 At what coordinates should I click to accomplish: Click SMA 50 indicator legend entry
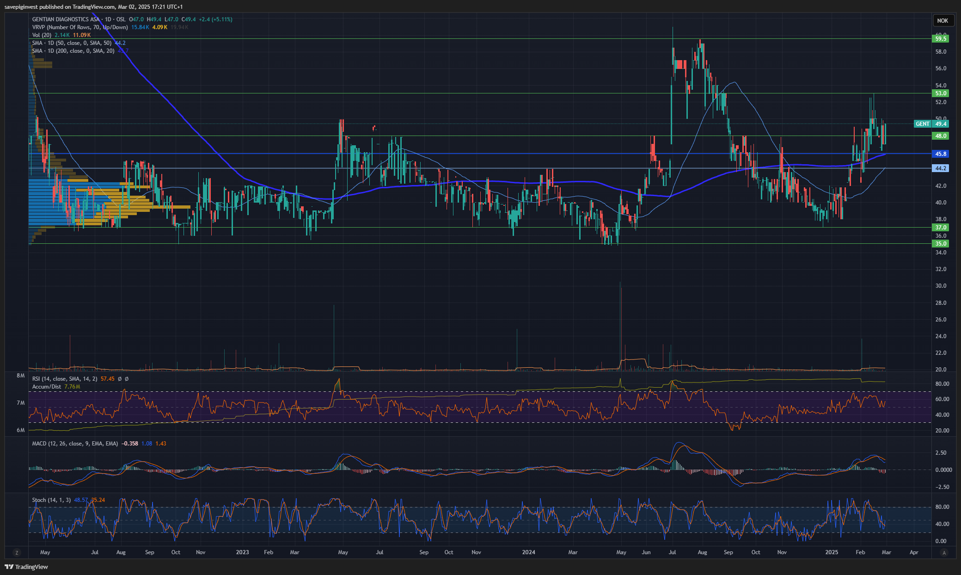72,43
